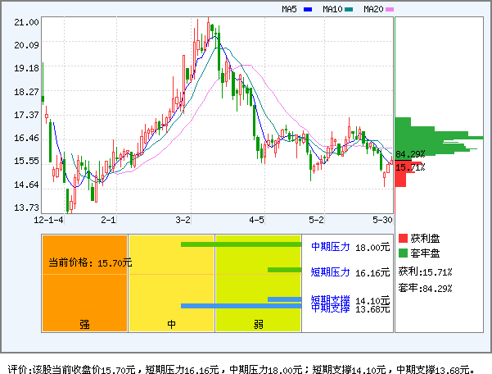492x374 pixels.
Task: Click the blue MA5 legend swatch
Action: pos(308,10)
